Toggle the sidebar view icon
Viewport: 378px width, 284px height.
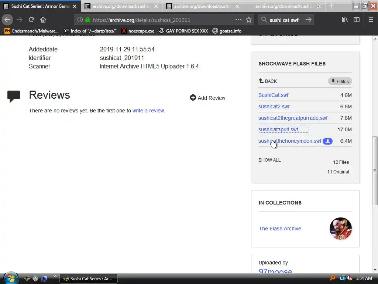[357, 20]
